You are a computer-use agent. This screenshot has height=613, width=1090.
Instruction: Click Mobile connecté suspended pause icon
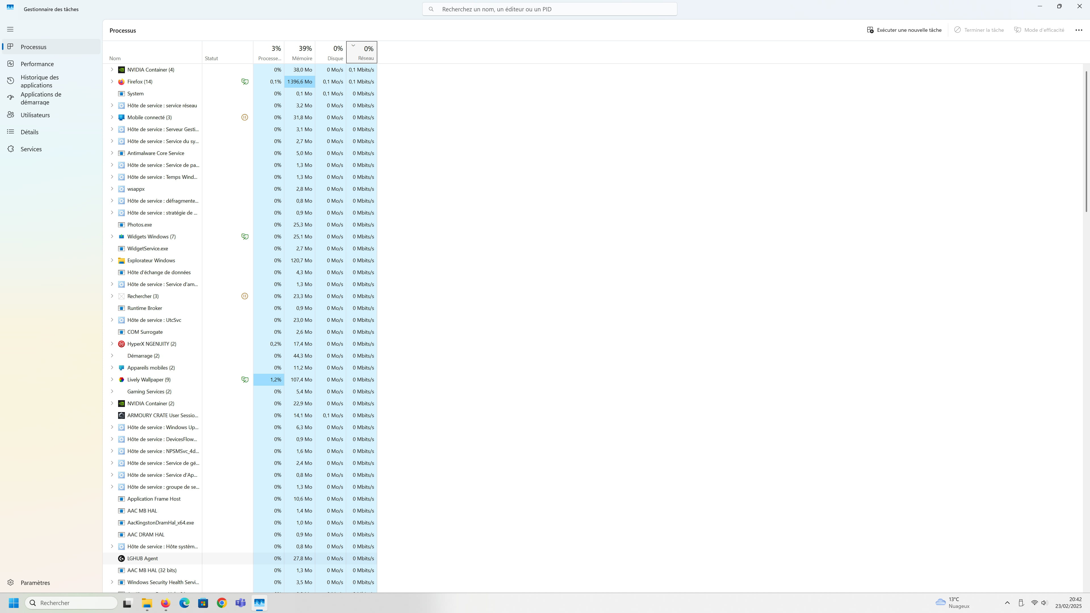[245, 117]
